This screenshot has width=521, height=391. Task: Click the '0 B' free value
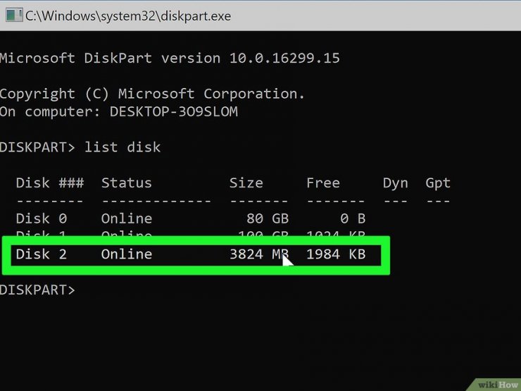[x=353, y=218]
